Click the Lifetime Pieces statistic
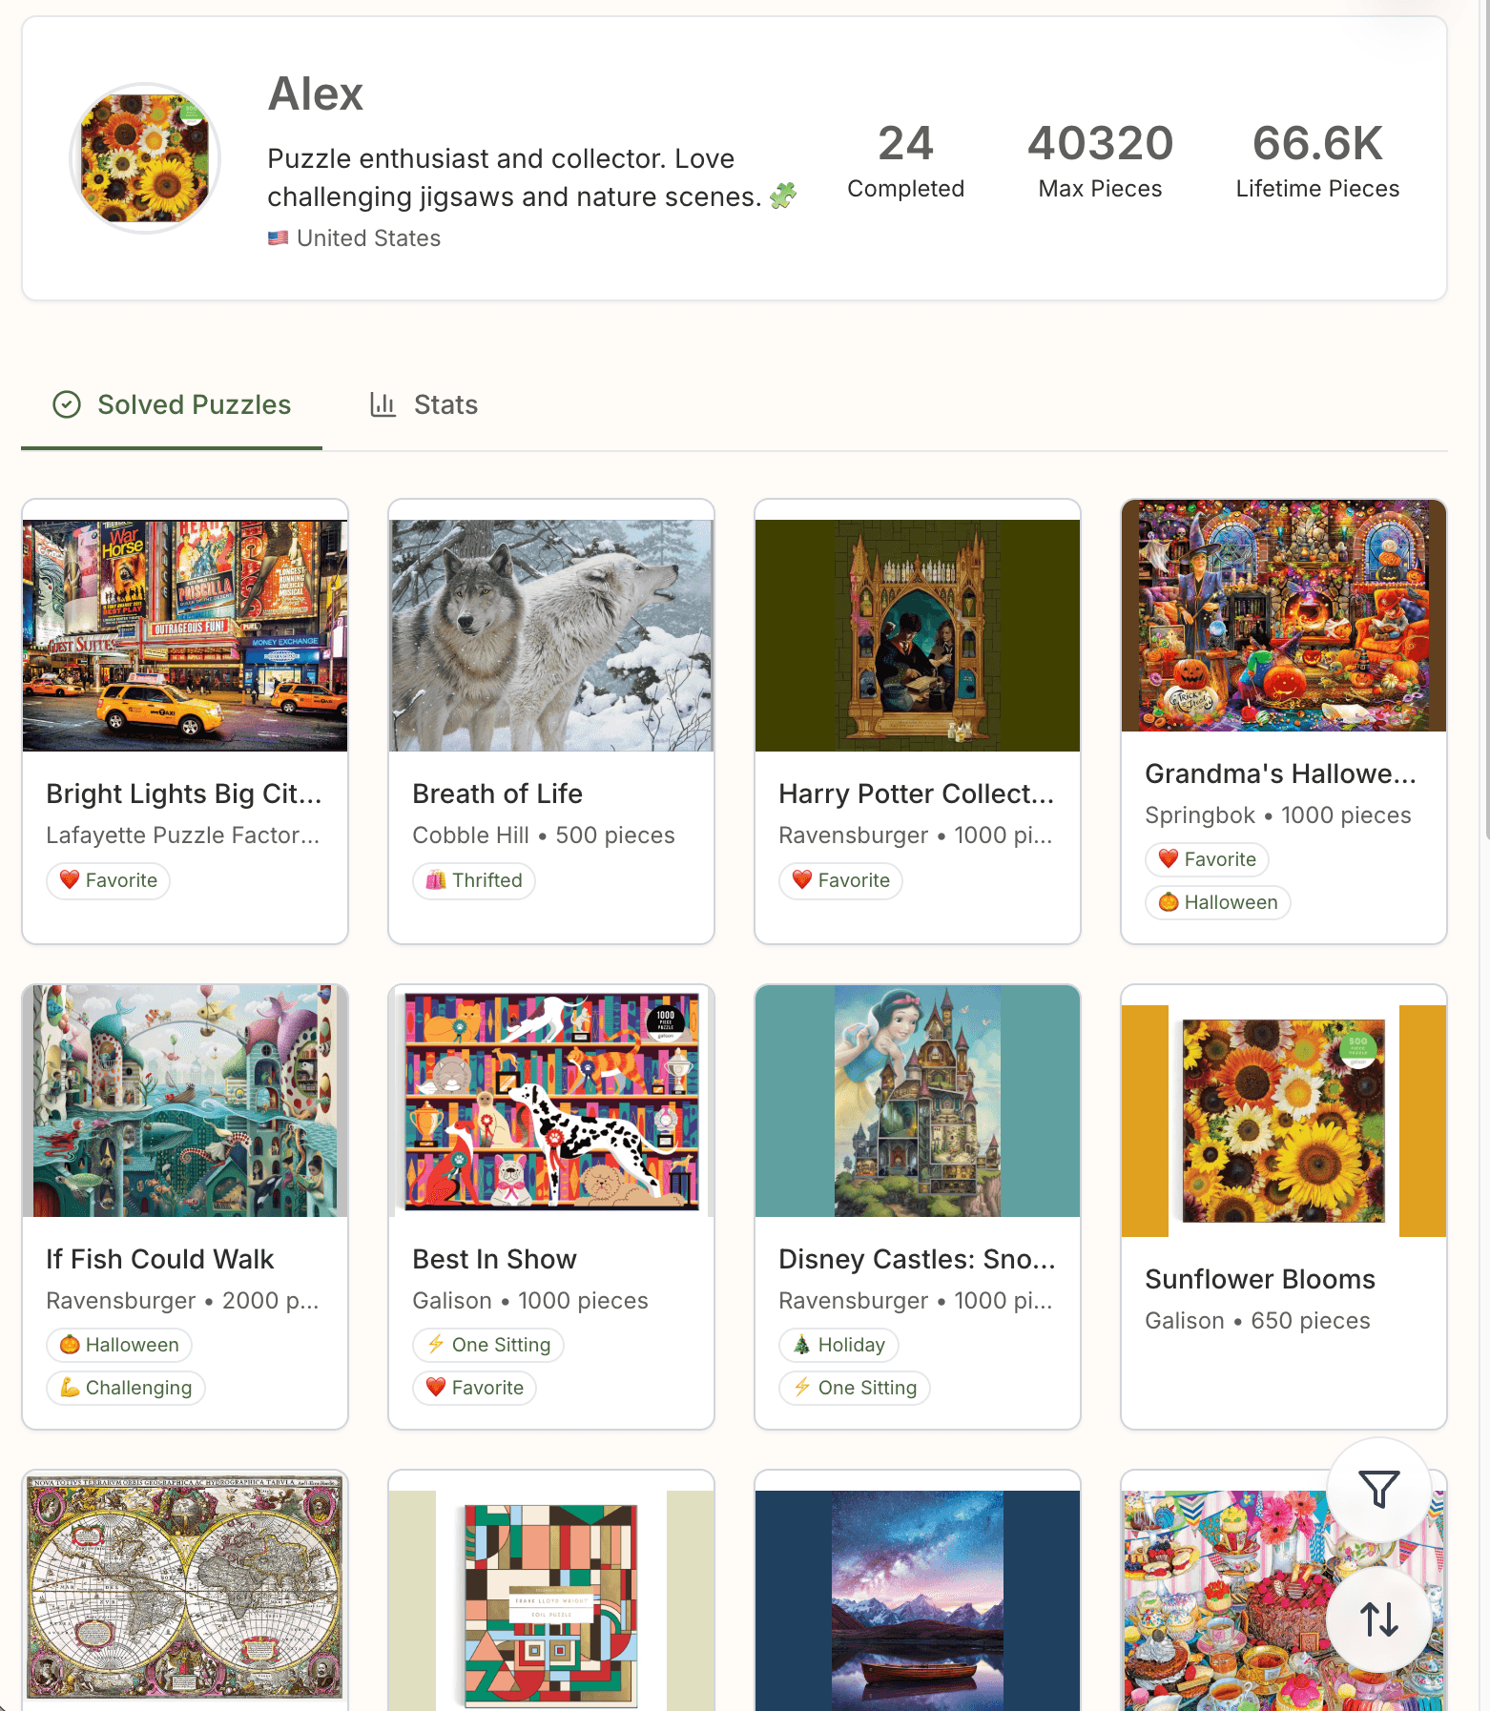This screenshot has height=1711, width=1490. (1316, 158)
